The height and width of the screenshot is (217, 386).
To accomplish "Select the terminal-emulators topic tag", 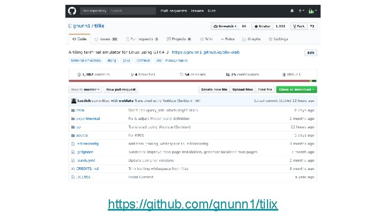I will point(86,60).
